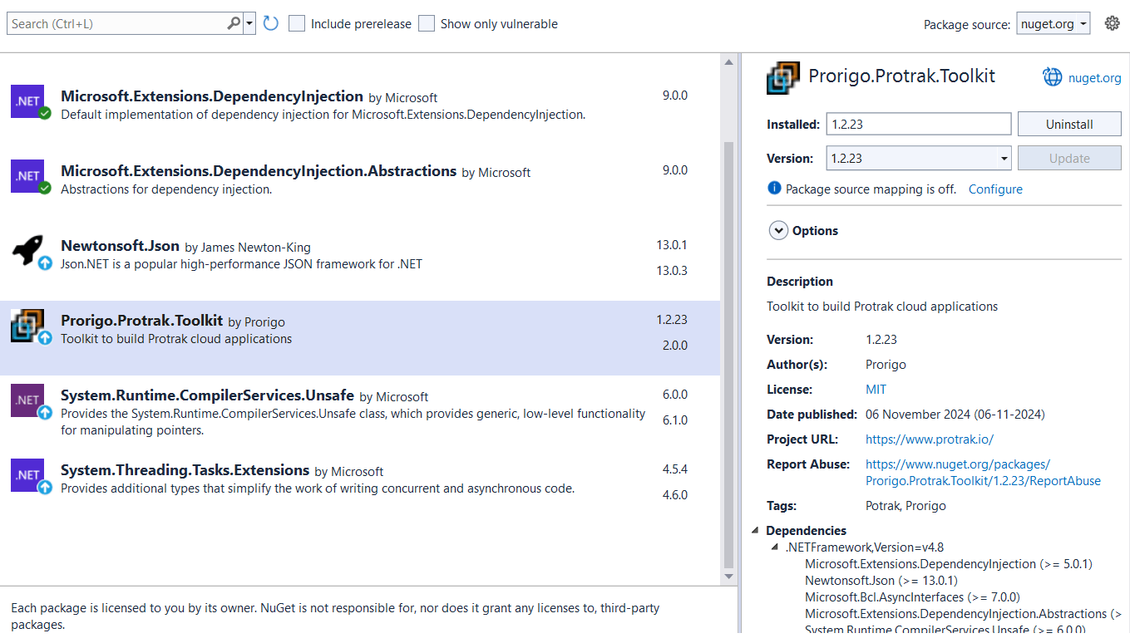Click the package list vertical scrollbar
This screenshot has width=1130, height=643.
729,332
